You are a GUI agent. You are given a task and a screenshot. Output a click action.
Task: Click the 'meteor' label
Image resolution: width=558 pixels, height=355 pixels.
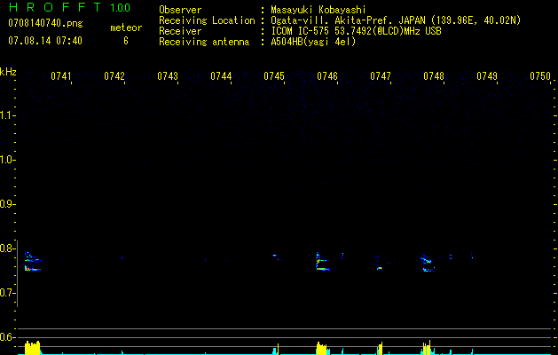(x=126, y=28)
